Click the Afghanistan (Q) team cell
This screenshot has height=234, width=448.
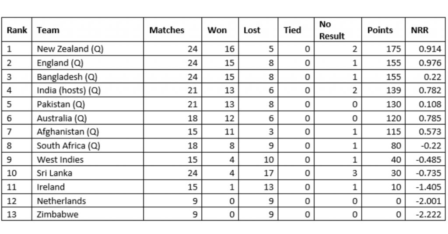click(x=87, y=132)
